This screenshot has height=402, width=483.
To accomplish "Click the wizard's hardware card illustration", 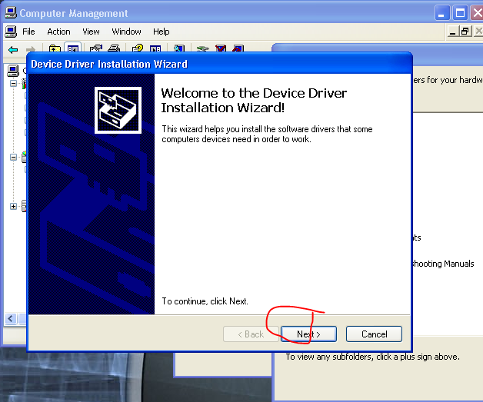I will tap(118, 110).
